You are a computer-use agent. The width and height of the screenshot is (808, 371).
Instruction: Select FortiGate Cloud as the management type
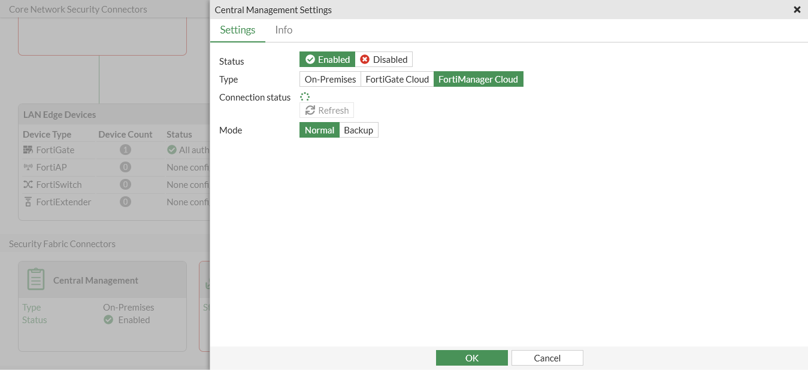[x=397, y=79]
